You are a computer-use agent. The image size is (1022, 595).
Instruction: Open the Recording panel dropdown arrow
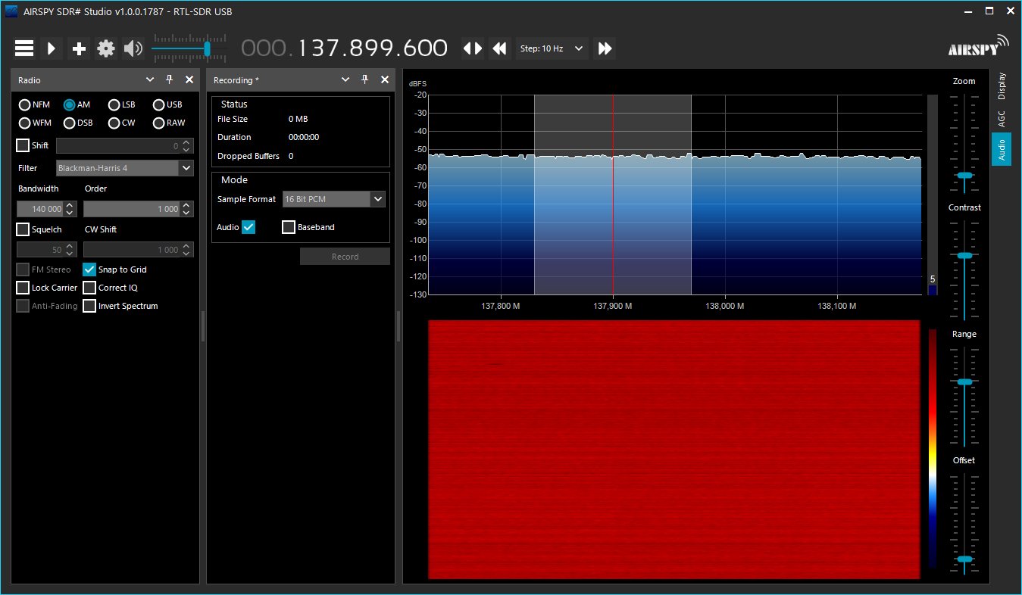click(x=345, y=80)
